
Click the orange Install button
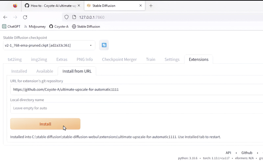(45, 124)
